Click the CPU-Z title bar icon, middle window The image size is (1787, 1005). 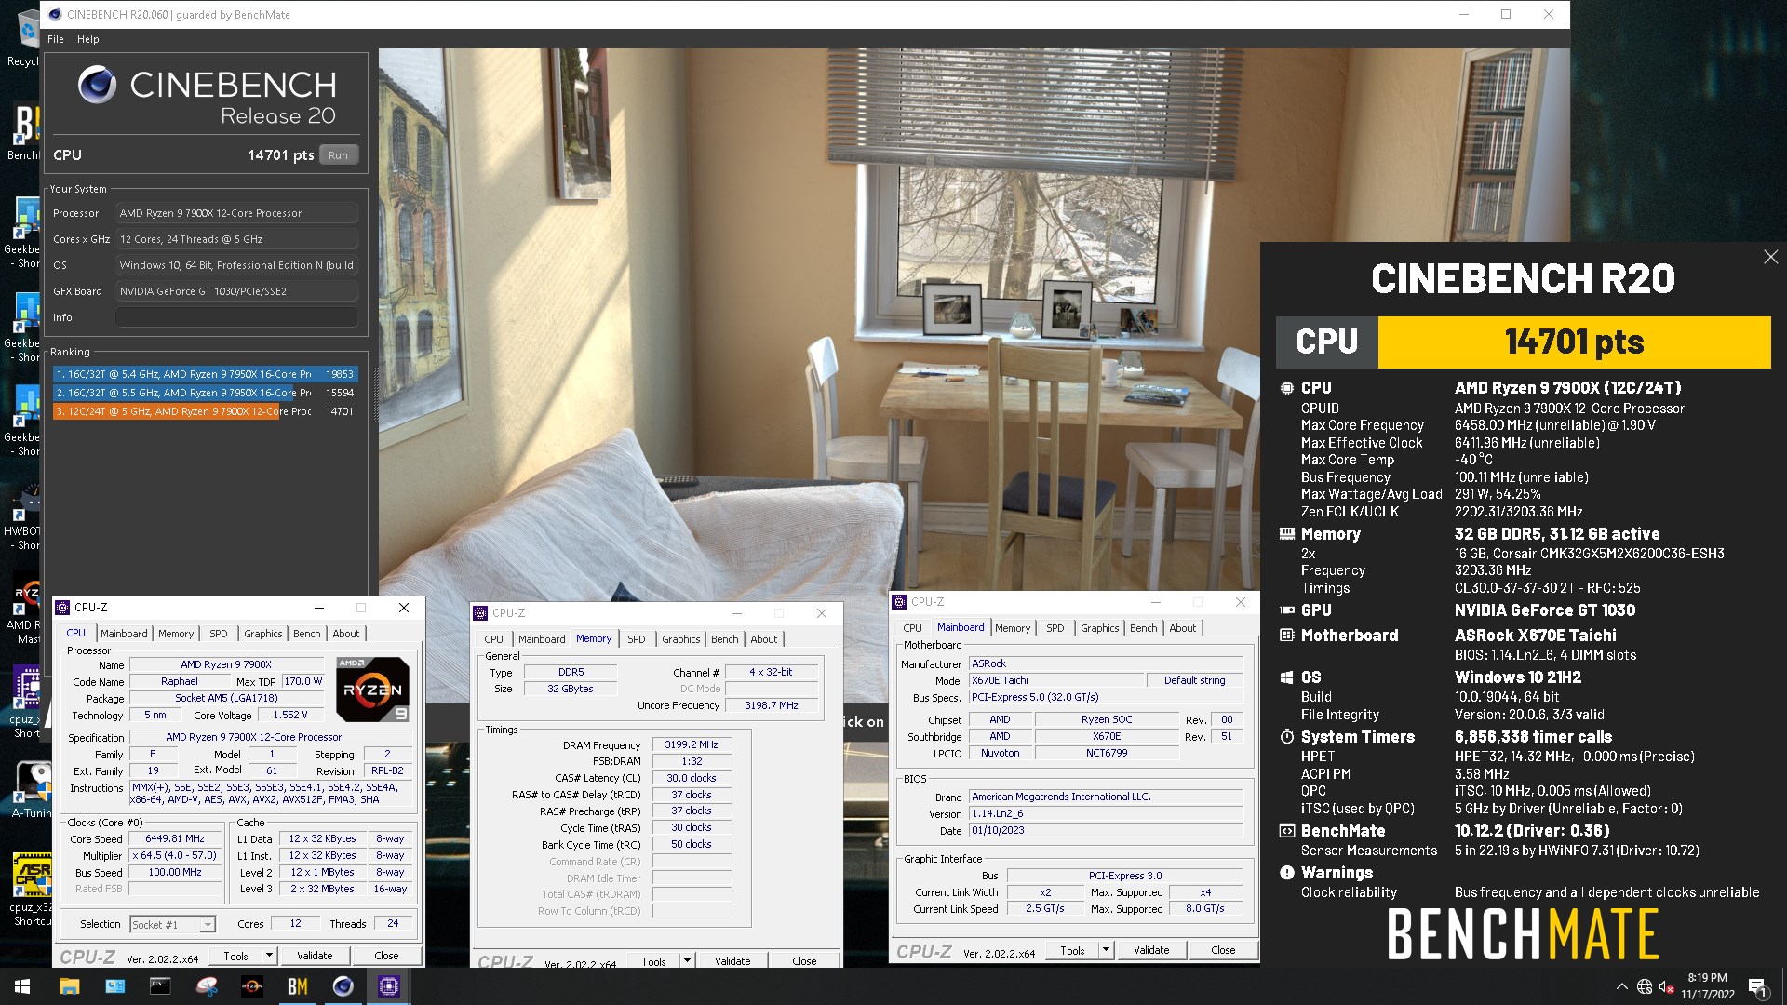click(x=481, y=613)
